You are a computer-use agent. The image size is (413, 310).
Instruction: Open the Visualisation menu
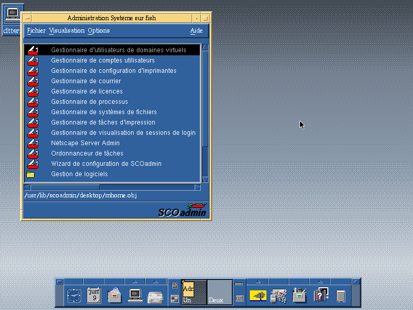click(x=67, y=30)
